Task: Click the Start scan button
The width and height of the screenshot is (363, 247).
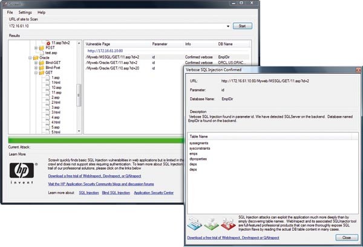Action: (243, 26)
